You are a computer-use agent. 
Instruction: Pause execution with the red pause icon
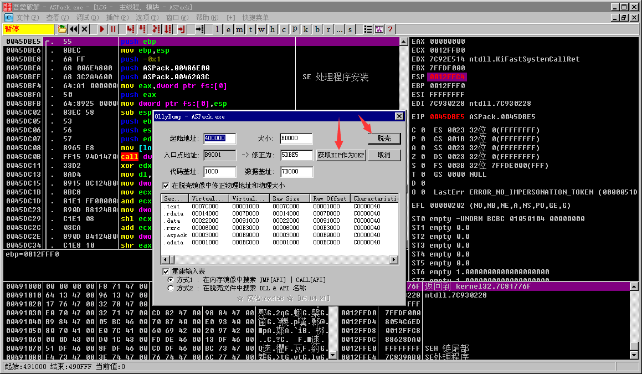point(114,29)
